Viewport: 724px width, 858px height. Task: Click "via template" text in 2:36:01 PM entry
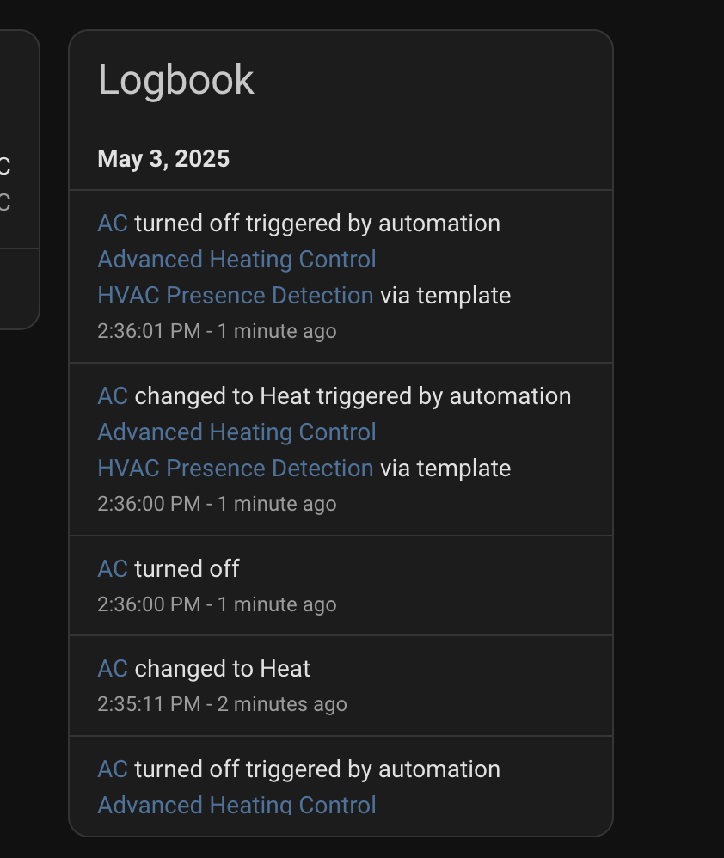pyautogui.click(x=445, y=296)
